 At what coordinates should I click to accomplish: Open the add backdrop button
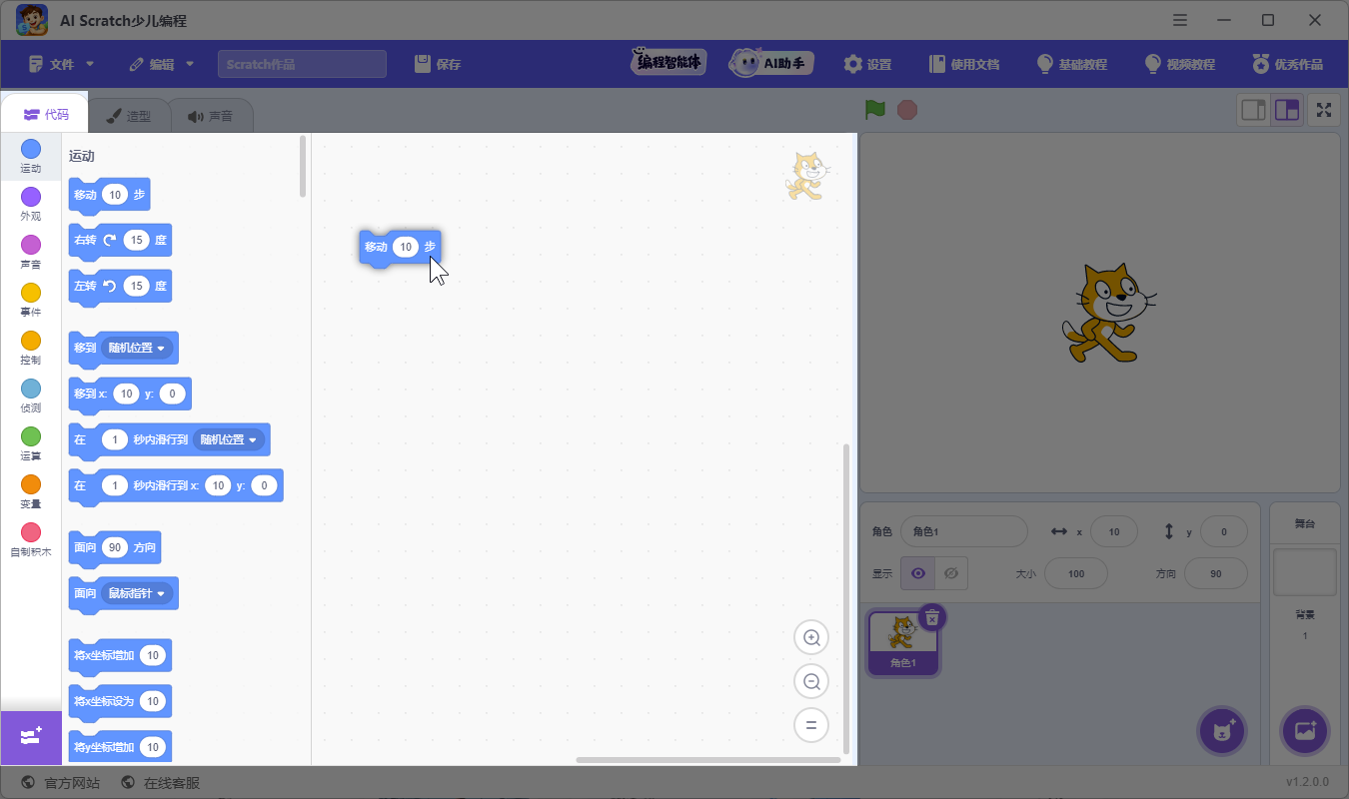(x=1305, y=731)
